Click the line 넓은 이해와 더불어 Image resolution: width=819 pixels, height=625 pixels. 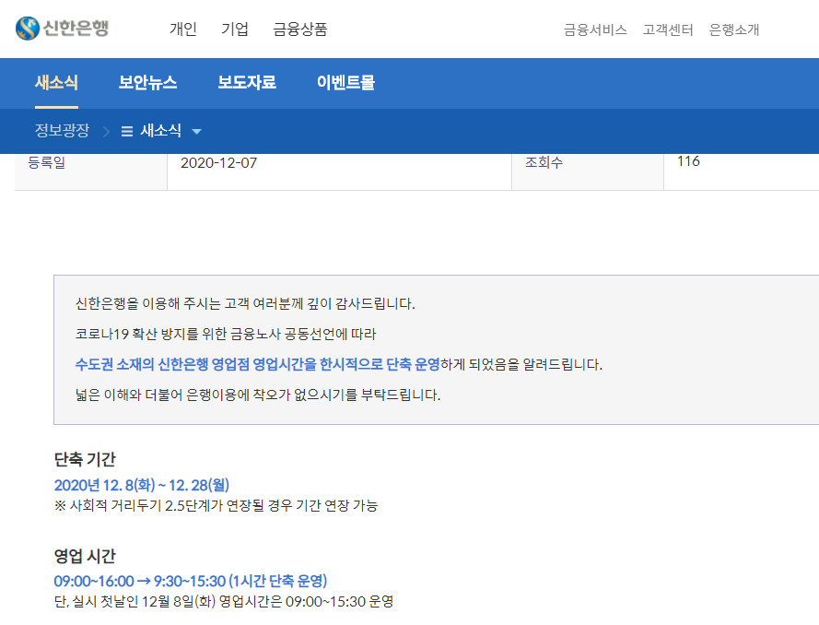click(x=258, y=395)
